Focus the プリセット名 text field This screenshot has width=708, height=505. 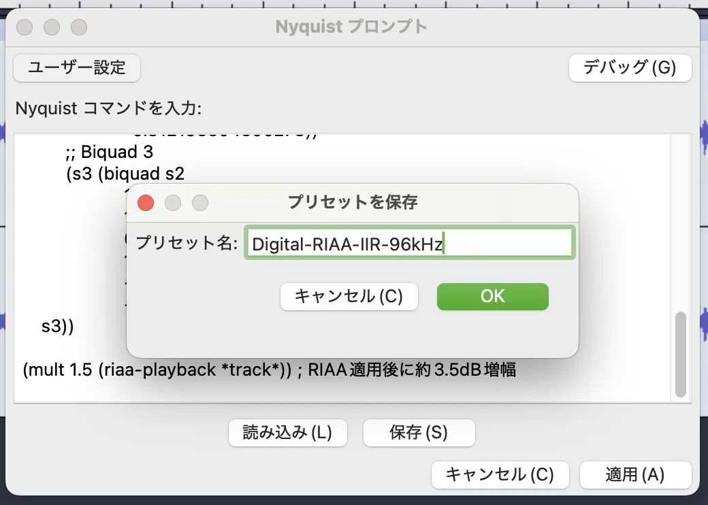tap(408, 244)
